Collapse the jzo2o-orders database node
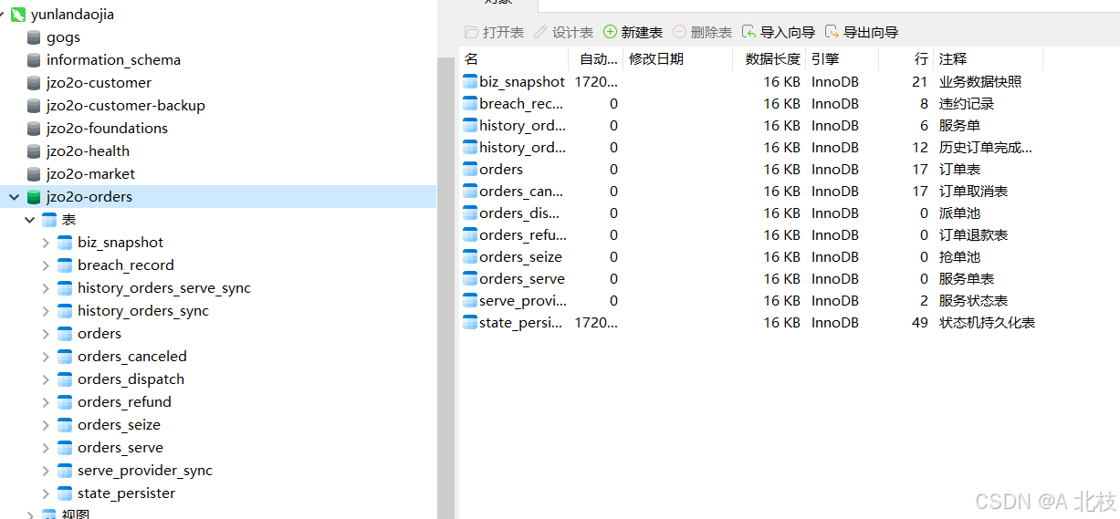The height and width of the screenshot is (519, 1120). tap(15, 197)
